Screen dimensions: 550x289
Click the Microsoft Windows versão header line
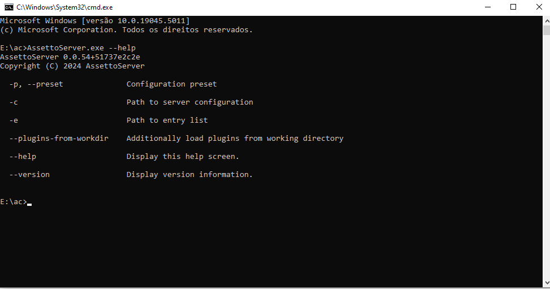(95, 21)
